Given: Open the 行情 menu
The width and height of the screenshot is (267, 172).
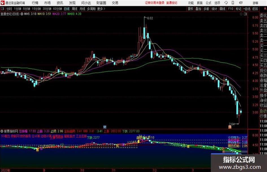Looking at the screenshot, I should point(35,3).
